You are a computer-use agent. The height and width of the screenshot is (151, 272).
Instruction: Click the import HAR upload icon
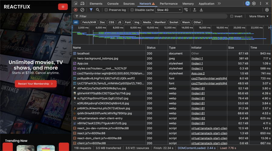point(195,10)
